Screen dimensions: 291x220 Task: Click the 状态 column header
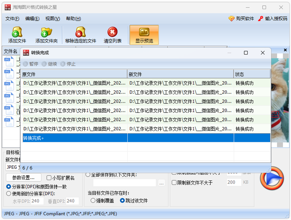tap(252, 74)
